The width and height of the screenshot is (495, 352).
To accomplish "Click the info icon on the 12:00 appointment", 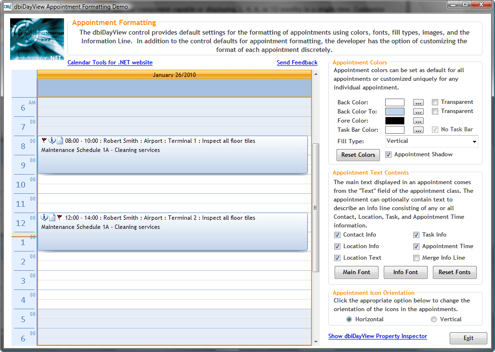I will pos(45,217).
